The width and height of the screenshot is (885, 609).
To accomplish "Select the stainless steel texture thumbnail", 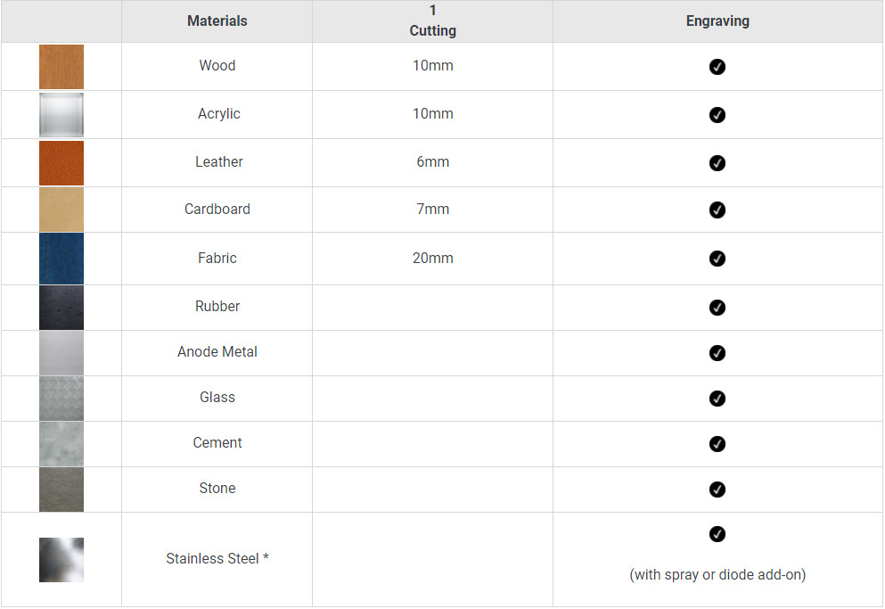I will [x=61, y=559].
